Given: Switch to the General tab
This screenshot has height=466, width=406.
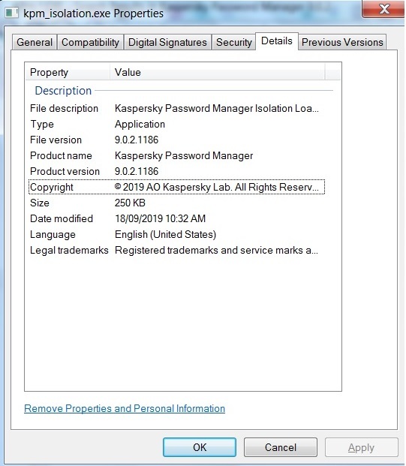Looking at the screenshot, I should point(35,42).
